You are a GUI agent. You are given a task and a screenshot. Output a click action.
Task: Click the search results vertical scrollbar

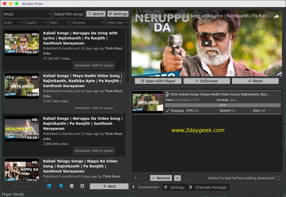click(x=128, y=55)
